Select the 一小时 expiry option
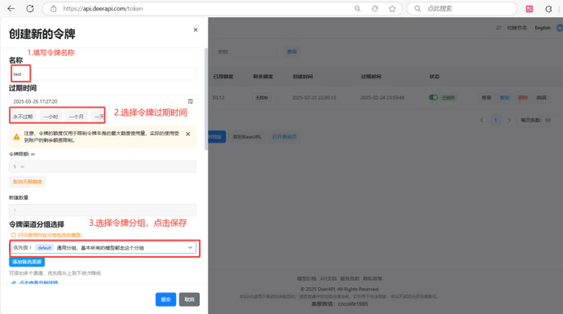563x314 pixels. click(x=51, y=117)
